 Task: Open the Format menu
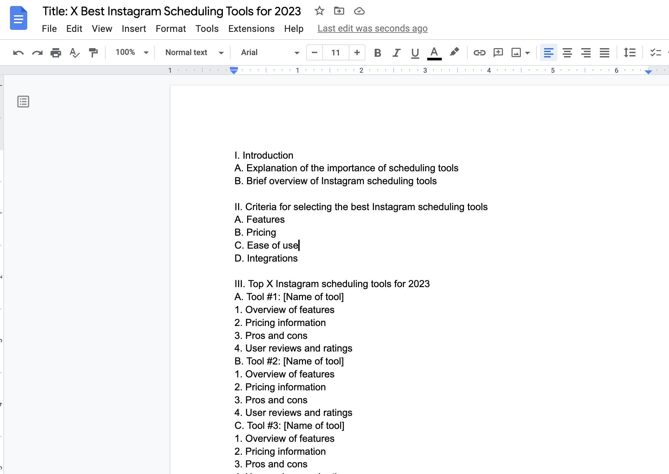170,28
